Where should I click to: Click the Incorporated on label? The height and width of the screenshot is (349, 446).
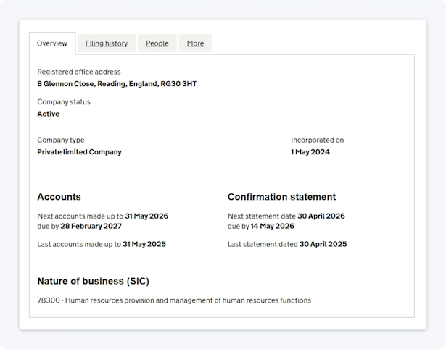pyautogui.click(x=318, y=140)
